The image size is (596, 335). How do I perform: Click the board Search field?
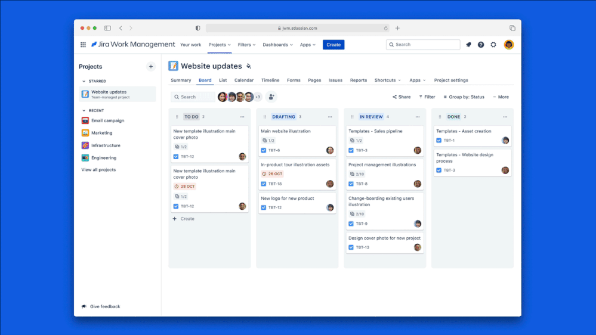(193, 97)
